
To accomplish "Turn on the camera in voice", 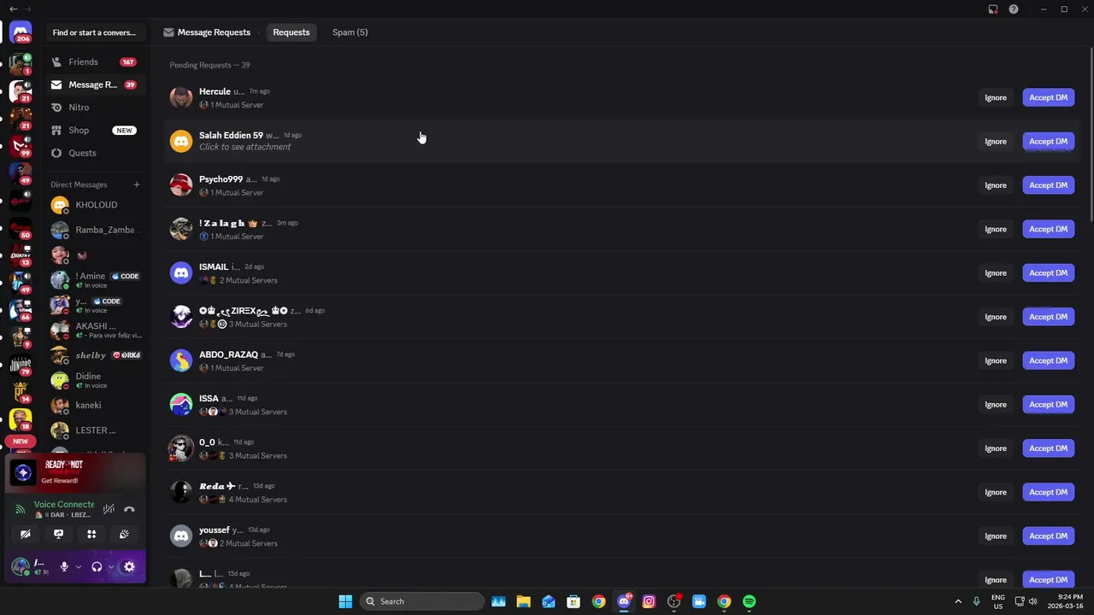I will click(26, 534).
